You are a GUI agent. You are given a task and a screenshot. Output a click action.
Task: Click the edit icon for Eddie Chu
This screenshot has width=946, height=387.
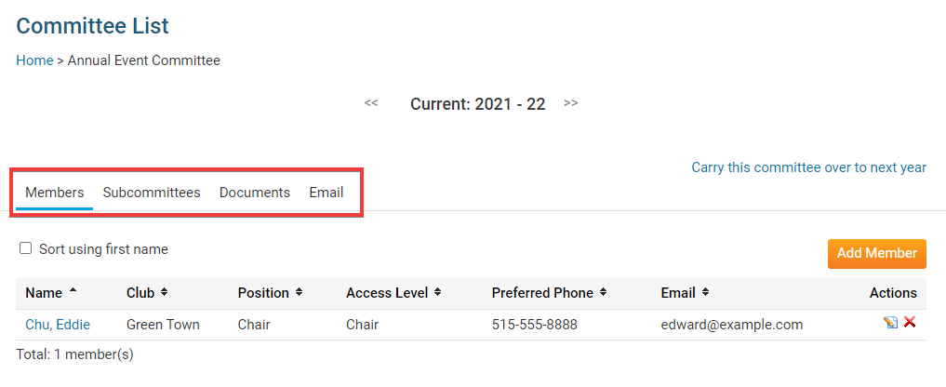(x=891, y=322)
